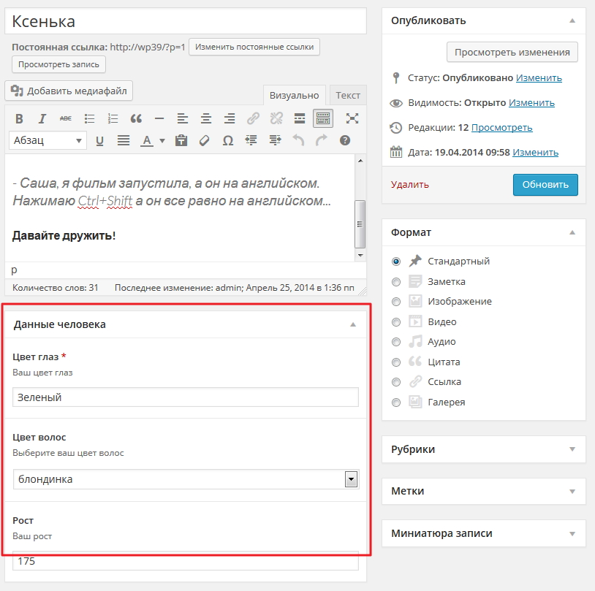Click editor scrollbar down arrow
Image resolution: width=595 pixels, height=591 pixels.
tap(360, 256)
